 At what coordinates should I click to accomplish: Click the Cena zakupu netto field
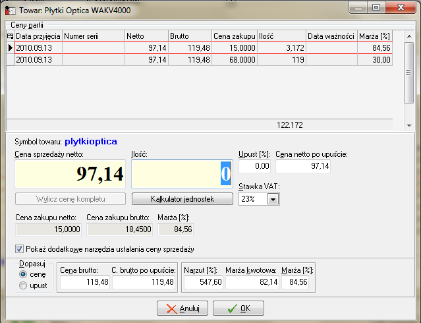[48, 229]
